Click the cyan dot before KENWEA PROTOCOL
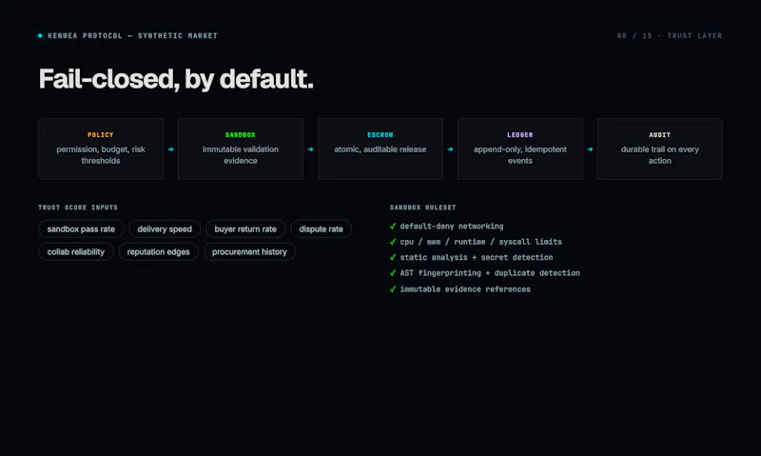 pos(40,35)
